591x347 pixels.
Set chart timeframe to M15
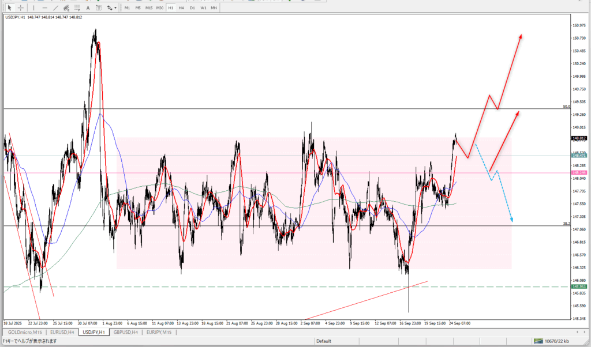coord(149,8)
